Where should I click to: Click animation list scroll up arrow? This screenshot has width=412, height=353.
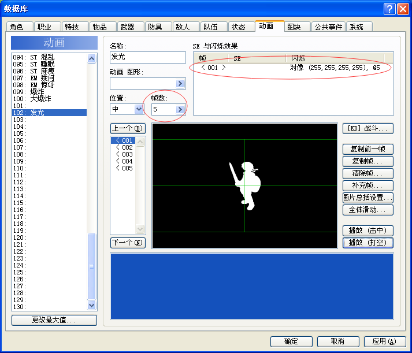[x=91, y=58]
